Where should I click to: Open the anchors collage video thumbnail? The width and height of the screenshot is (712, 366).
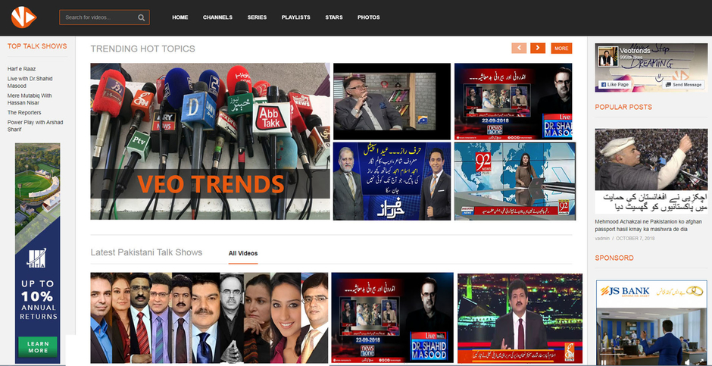pos(209,318)
